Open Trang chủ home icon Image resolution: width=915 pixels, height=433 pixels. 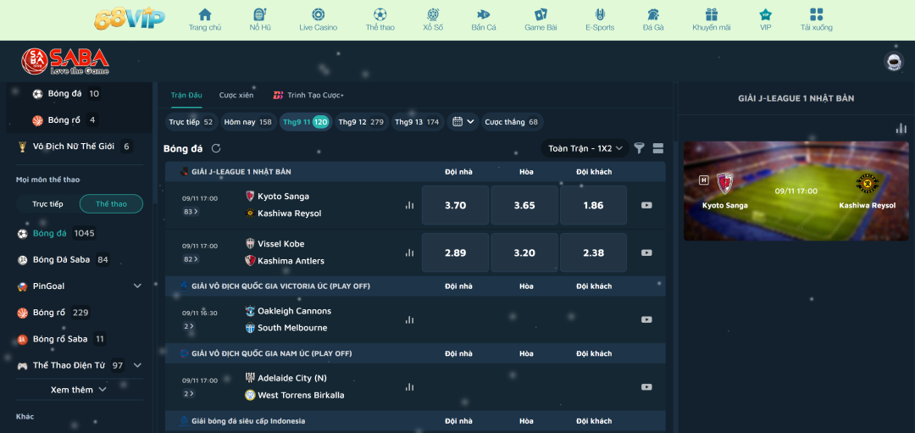click(x=205, y=19)
